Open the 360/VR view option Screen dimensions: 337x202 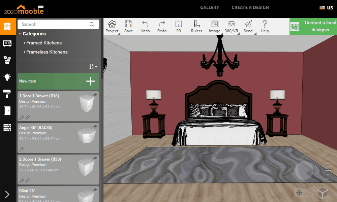(x=232, y=26)
